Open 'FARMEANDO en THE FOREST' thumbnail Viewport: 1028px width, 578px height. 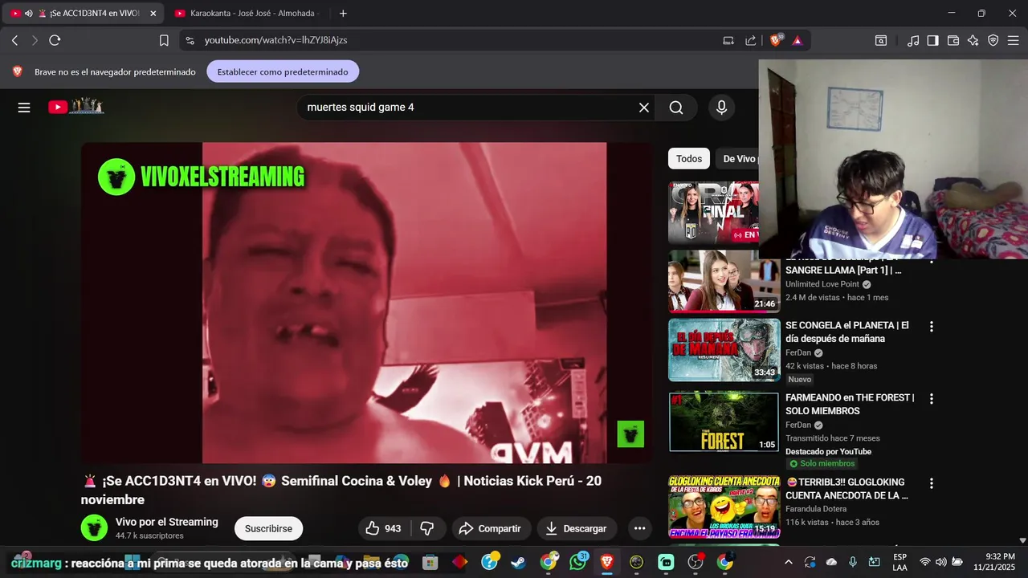pos(724,421)
